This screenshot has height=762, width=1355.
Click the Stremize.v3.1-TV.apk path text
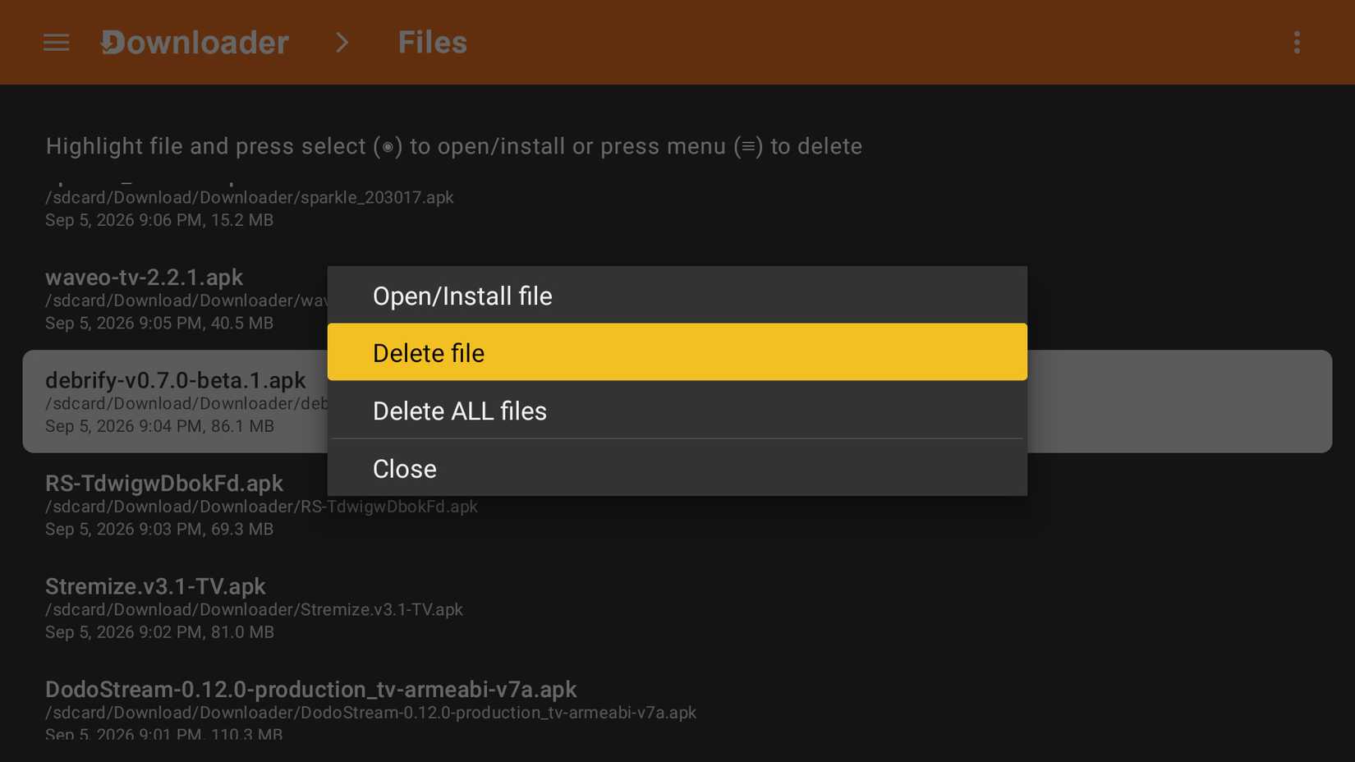click(x=254, y=610)
